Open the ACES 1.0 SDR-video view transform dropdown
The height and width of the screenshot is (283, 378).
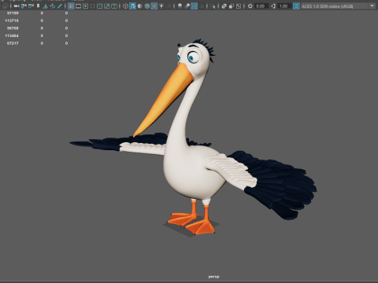click(x=338, y=6)
